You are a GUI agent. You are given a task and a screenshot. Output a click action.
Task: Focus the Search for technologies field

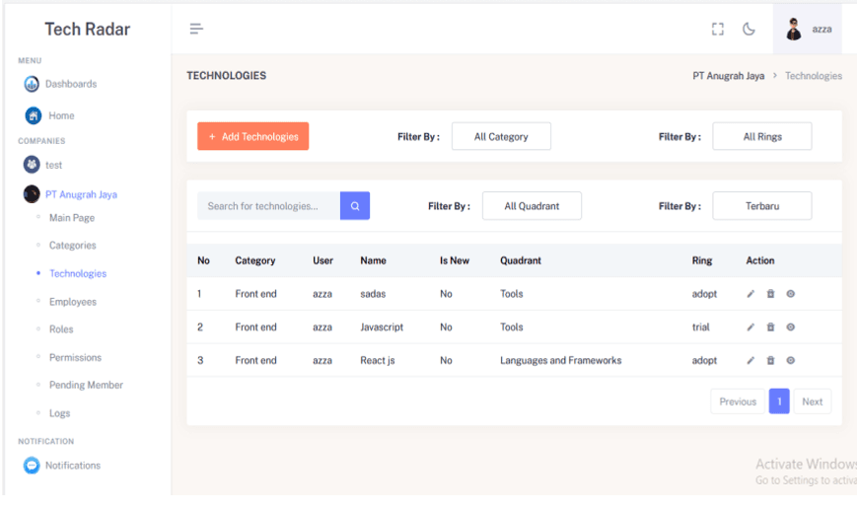click(268, 205)
